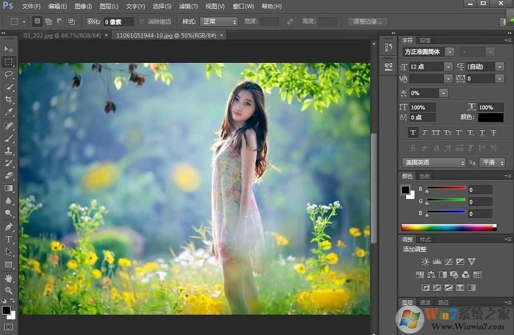
Task: Open the leading dropdown (自动)
Action: click(500, 67)
